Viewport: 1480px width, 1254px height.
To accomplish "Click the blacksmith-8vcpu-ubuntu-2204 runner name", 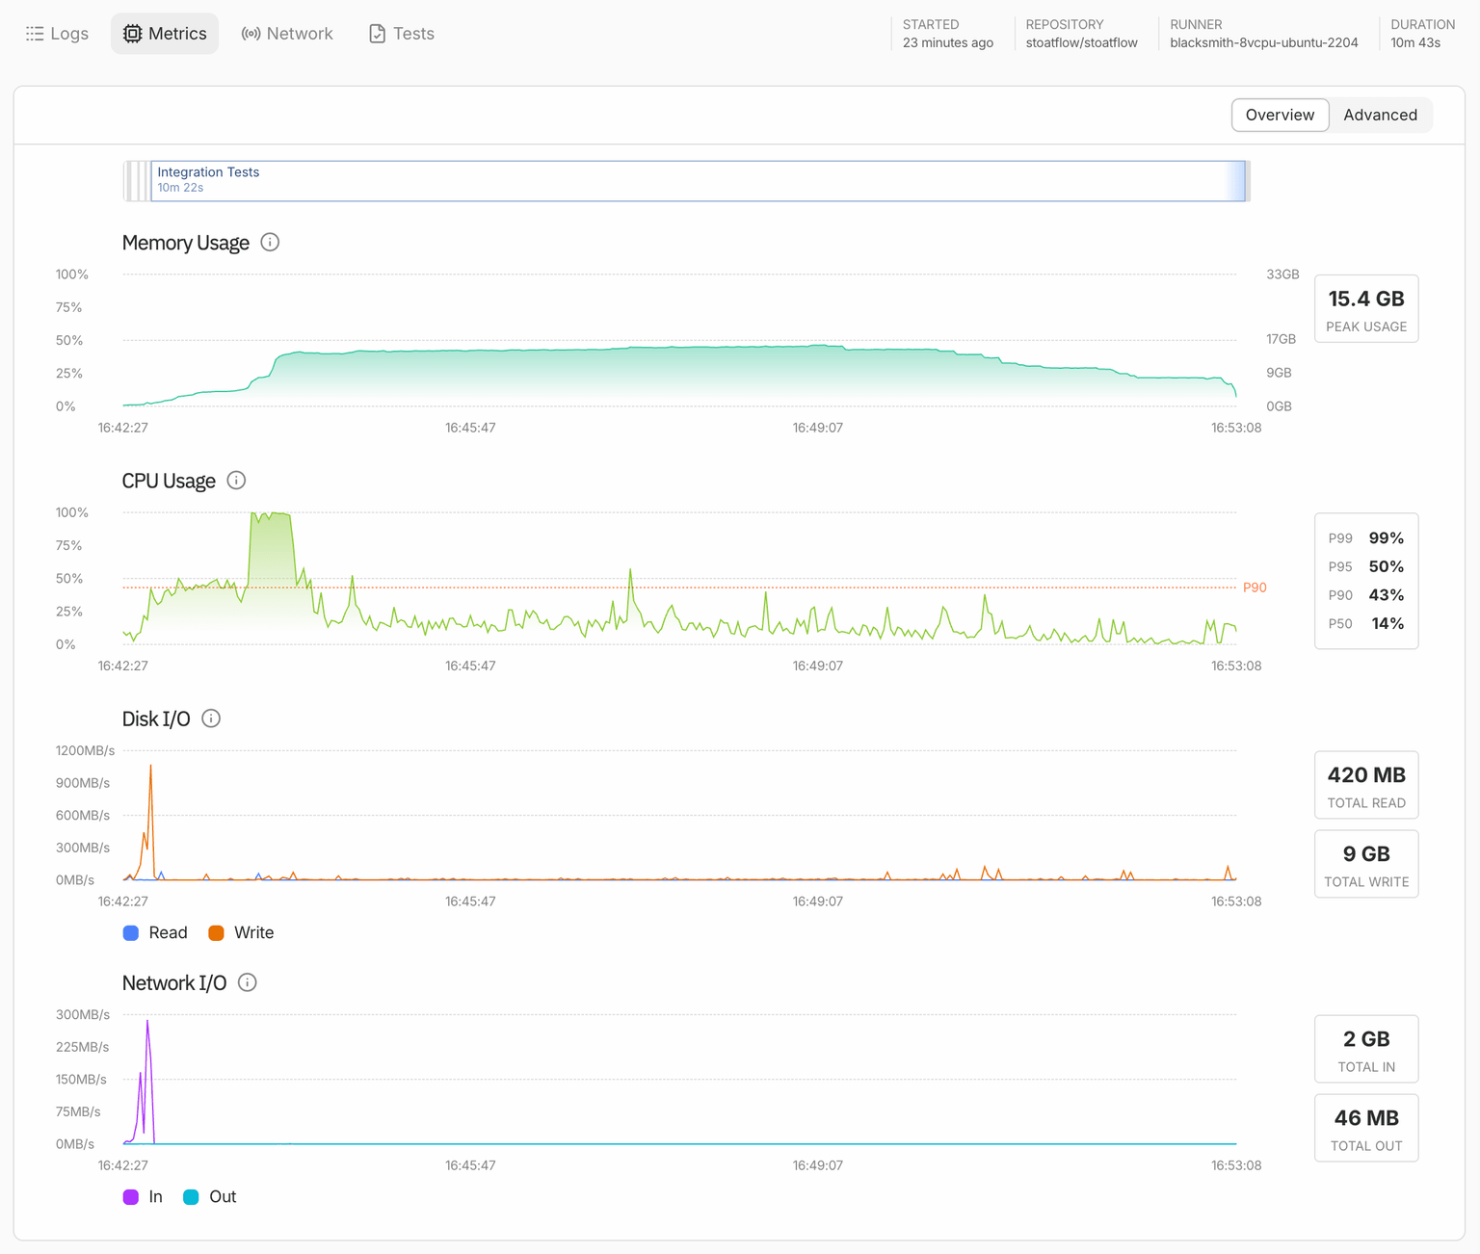I will coord(1264,42).
